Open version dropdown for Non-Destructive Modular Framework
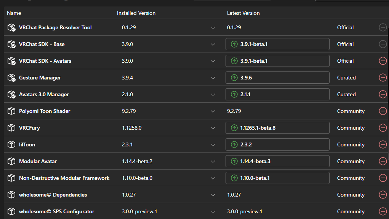 pos(213,178)
